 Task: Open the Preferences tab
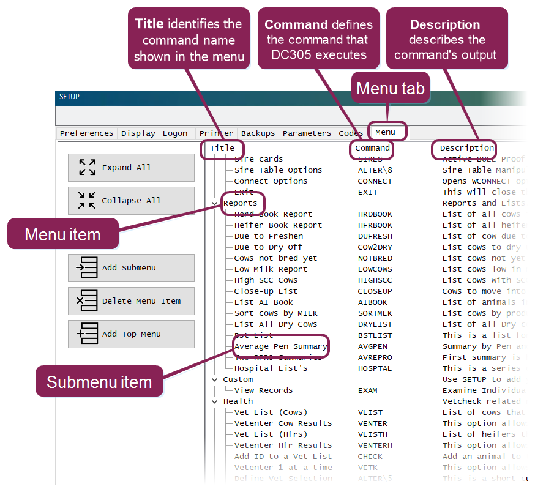86,133
